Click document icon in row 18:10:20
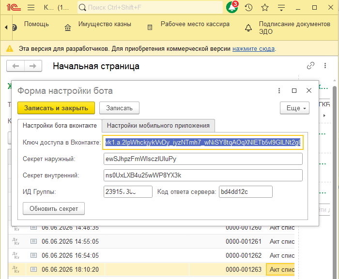This screenshot has width=339, height=279. (x=33, y=269)
